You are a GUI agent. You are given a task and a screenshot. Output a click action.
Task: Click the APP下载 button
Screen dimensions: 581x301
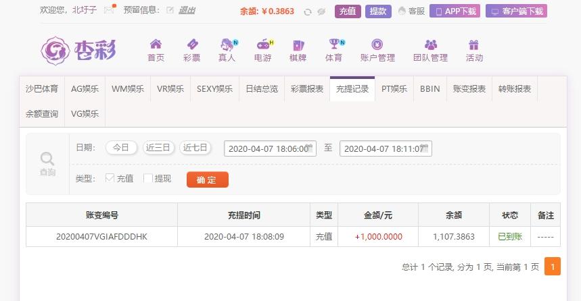pos(455,11)
